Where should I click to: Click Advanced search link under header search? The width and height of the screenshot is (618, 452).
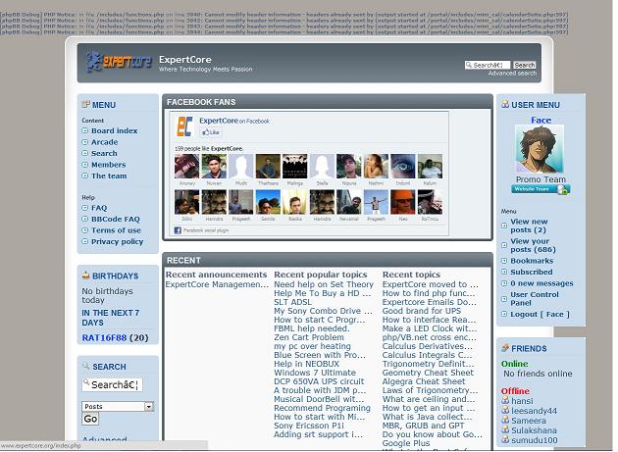click(x=512, y=74)
